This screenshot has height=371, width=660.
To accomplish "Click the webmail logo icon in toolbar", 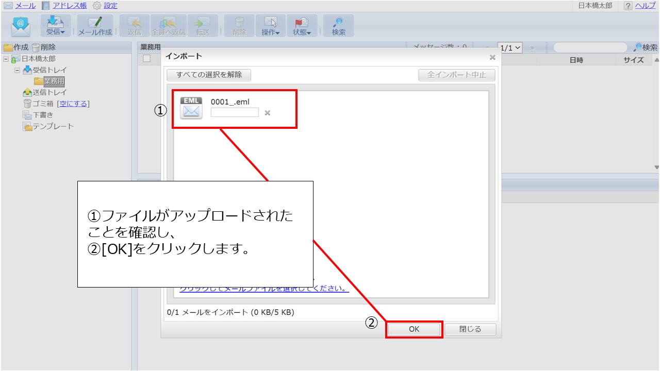I will [21, 26].
